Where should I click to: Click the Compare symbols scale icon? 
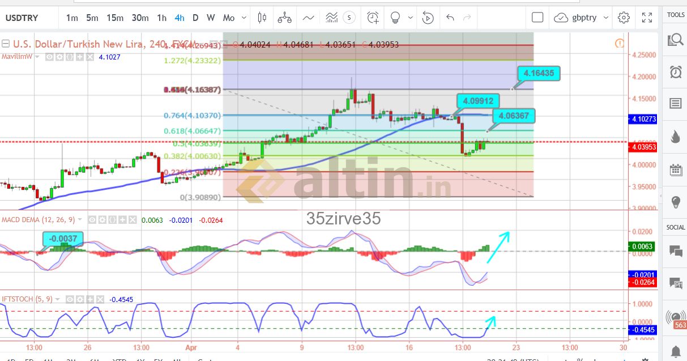[x=284, y=18]
